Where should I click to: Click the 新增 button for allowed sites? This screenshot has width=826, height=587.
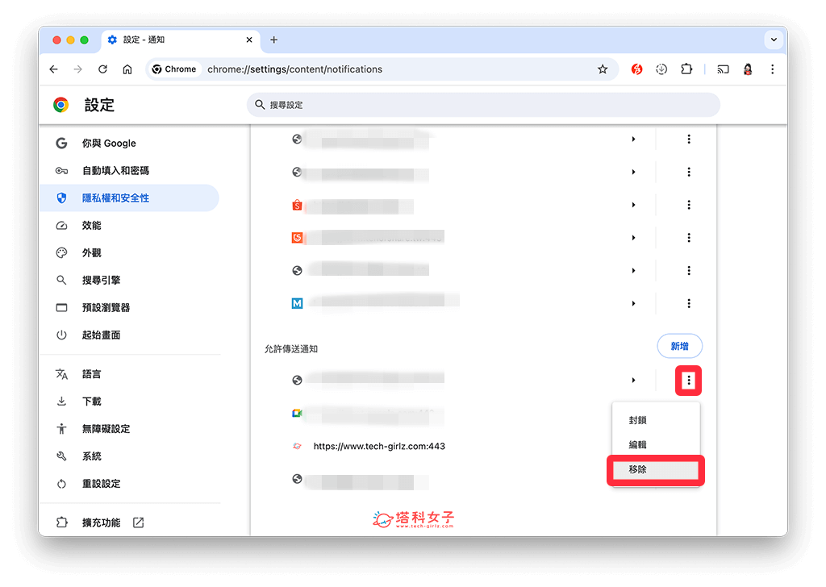point(679,346)
